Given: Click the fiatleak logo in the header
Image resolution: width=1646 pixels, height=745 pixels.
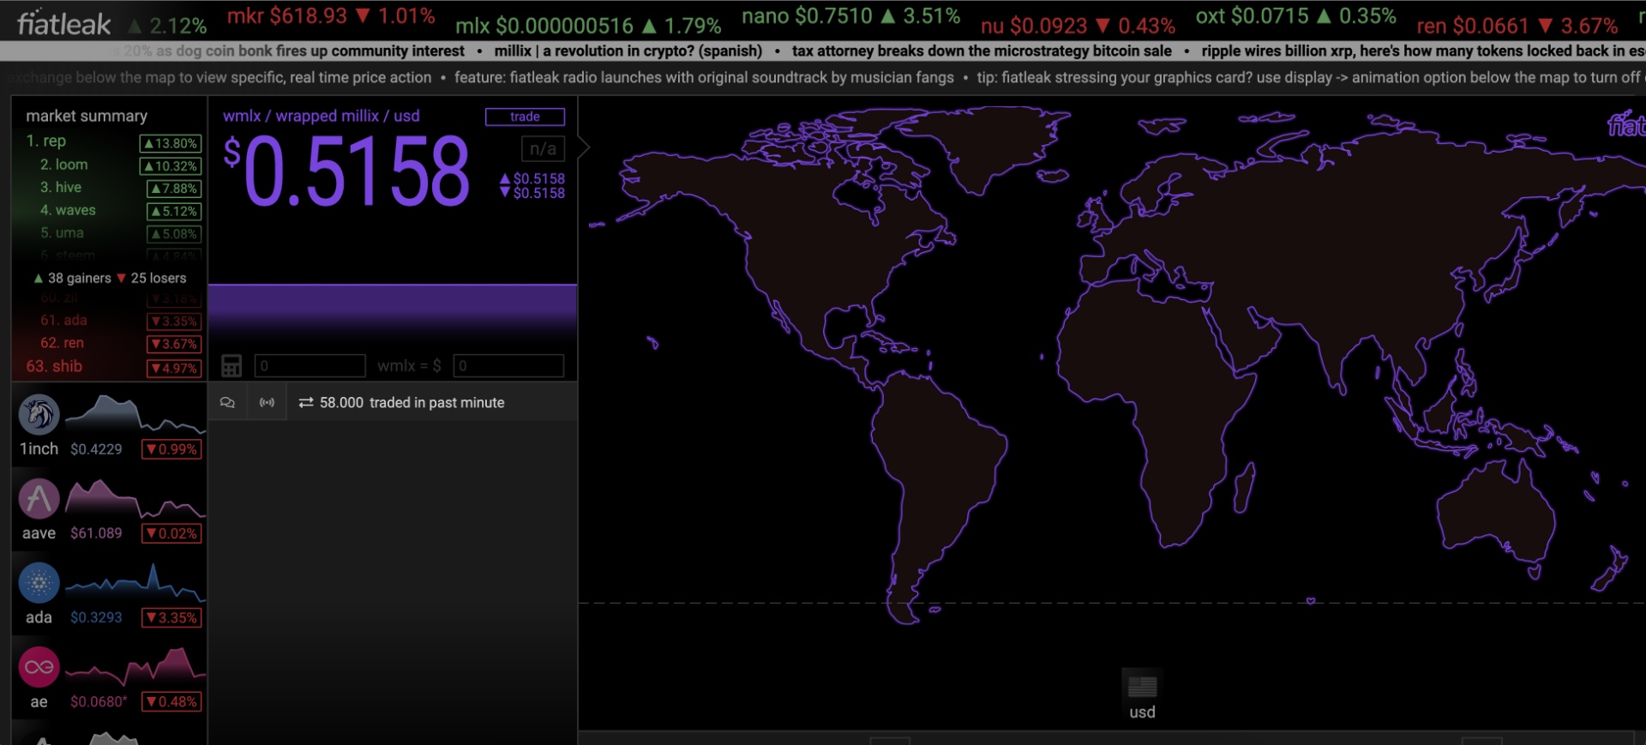Looking at the screenshot, I should 64,23.
